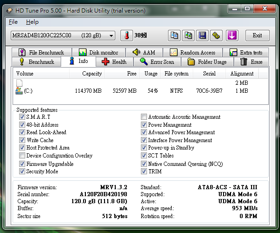Click the purple down-arrow icon

click(232, 35)
